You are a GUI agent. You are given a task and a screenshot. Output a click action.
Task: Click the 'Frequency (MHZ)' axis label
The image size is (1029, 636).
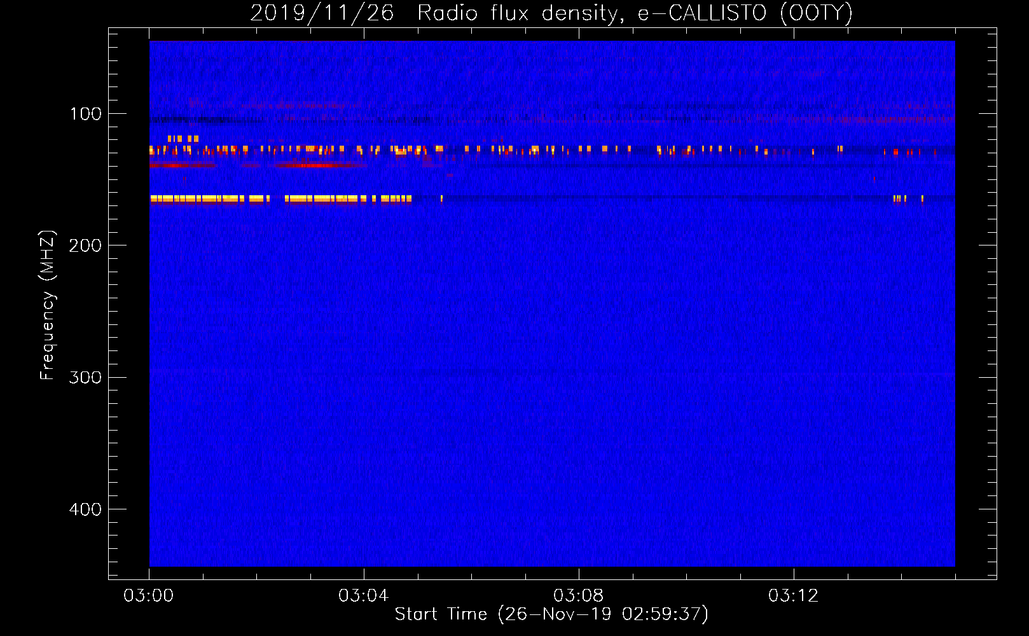click(48, 305)
